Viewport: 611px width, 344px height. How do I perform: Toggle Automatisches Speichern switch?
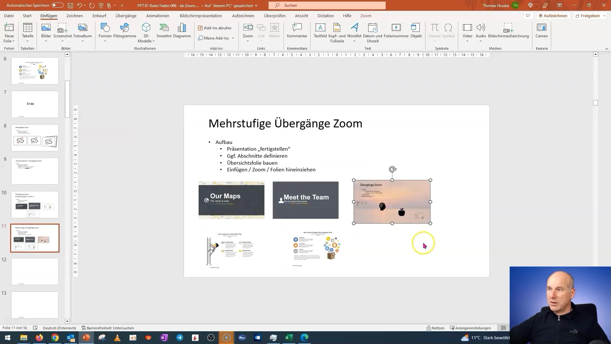pyautogui.click(x=57, y=5)
